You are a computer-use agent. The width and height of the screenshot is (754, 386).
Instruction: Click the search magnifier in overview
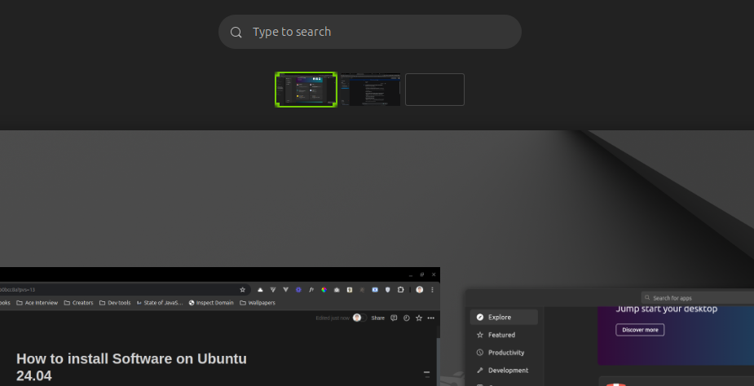tap(236, 33)
